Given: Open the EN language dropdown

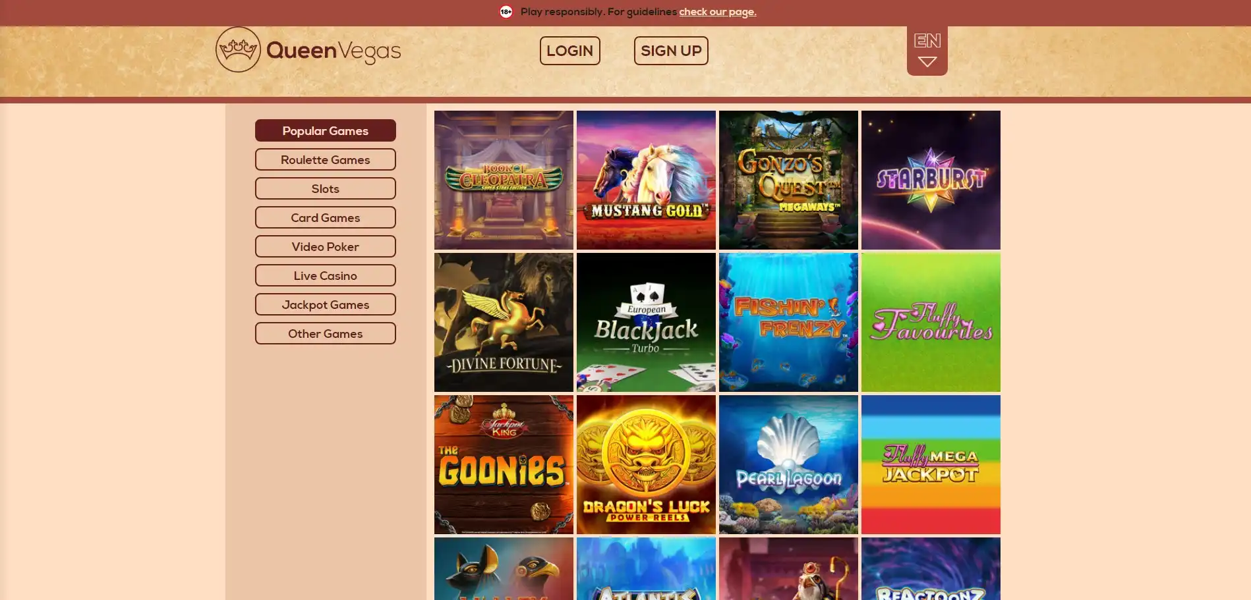Looking at the screenshot, I should (x=927, y=40).
